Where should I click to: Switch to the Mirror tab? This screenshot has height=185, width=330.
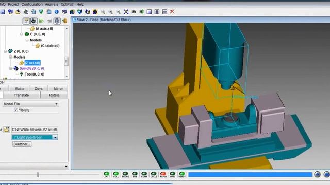click(x=58, y=89)
